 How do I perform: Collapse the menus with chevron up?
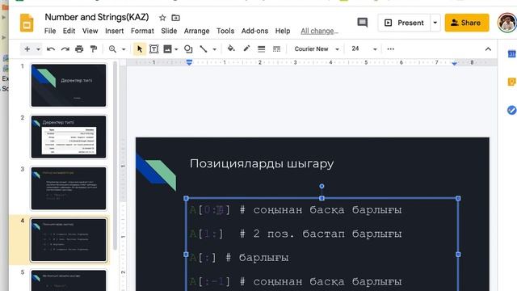click(488, 49)
